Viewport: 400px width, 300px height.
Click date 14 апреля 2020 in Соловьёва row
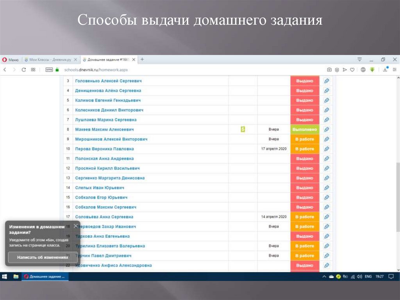[274, 217]
